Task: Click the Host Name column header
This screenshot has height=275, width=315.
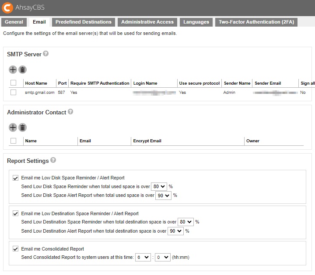Action: click(36, 83)
